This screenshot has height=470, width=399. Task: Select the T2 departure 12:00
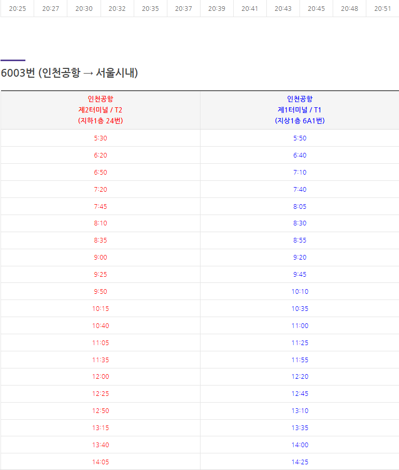click(101, 377)
